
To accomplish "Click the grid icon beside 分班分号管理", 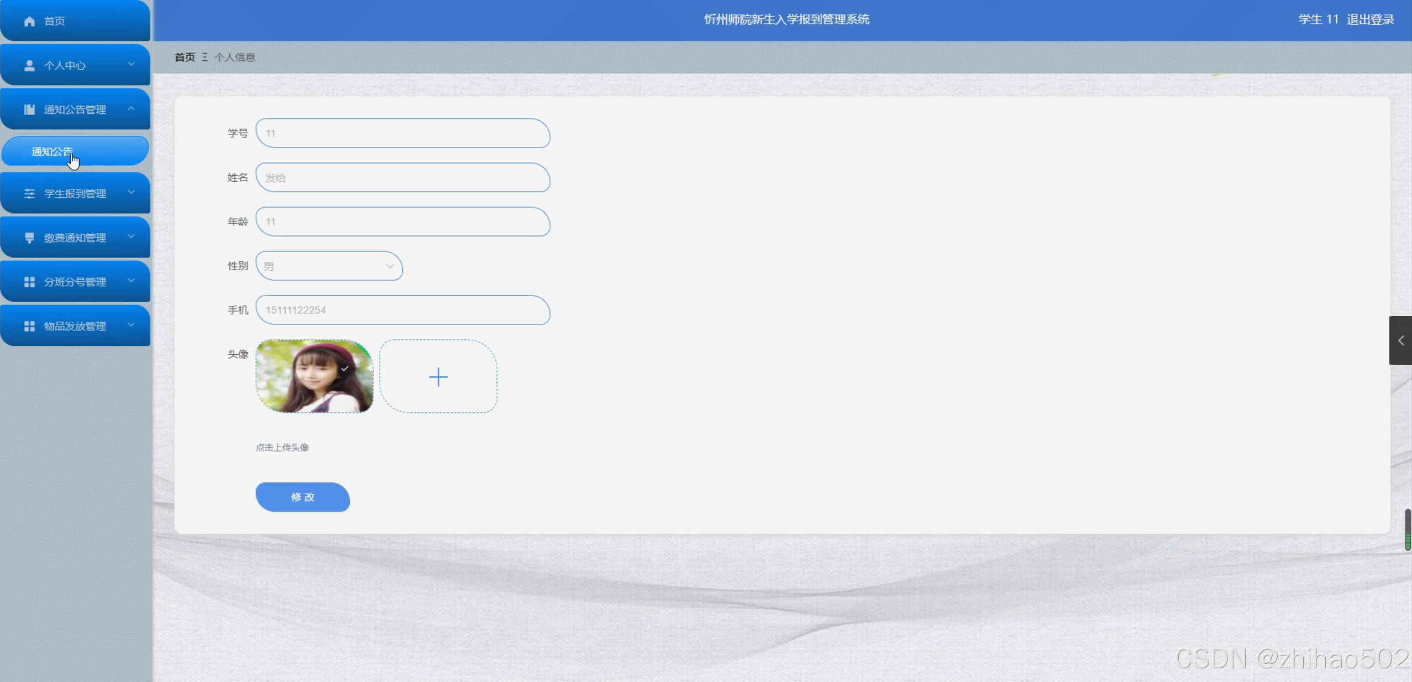I will [29, 282].
